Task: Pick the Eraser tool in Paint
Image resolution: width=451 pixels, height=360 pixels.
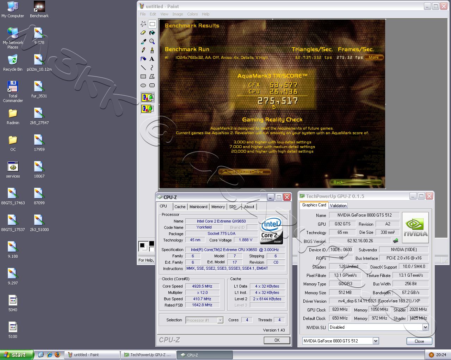Action: coord(143,33)
